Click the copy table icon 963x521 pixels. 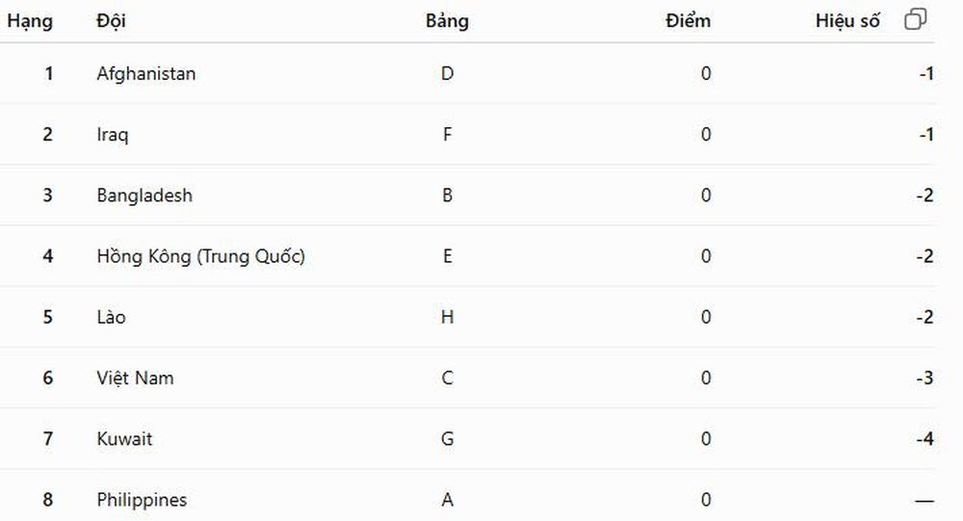point(915,19)
